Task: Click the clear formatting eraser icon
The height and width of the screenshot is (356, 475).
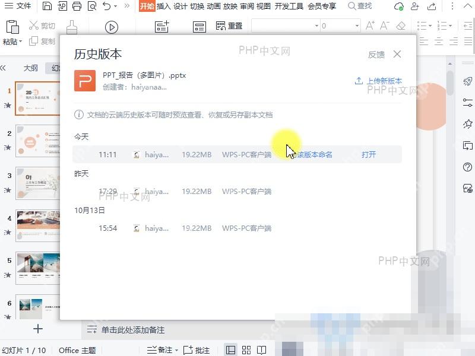Action: tap(401, 26)
